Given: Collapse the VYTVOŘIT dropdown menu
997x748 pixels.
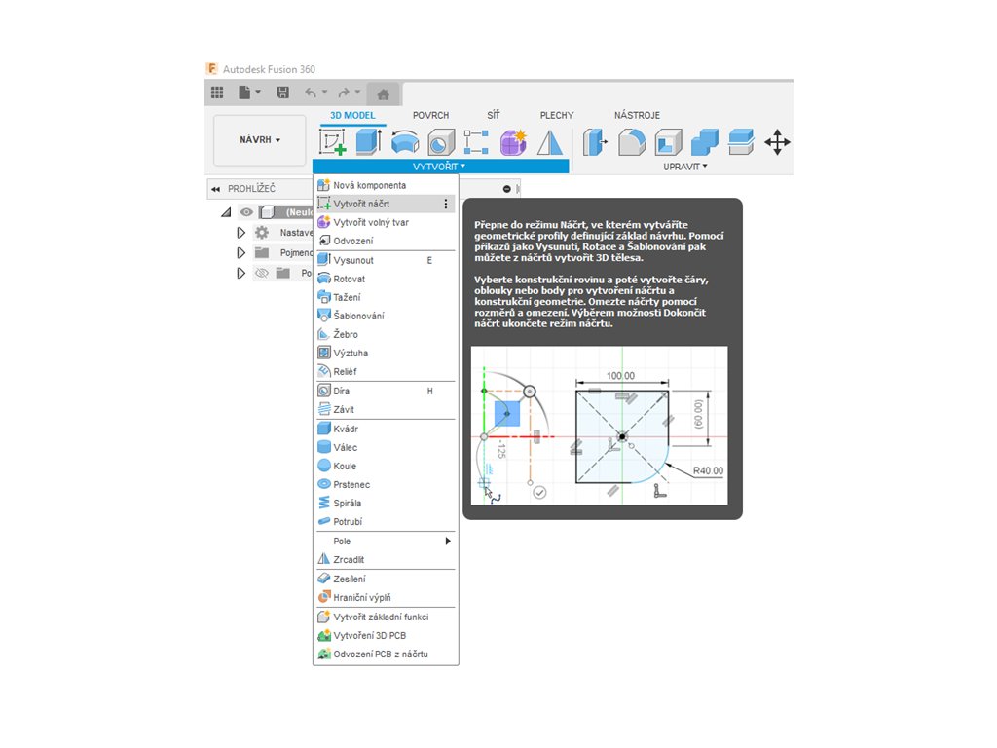Looking at the screenshot, I should tap(439, 167).
